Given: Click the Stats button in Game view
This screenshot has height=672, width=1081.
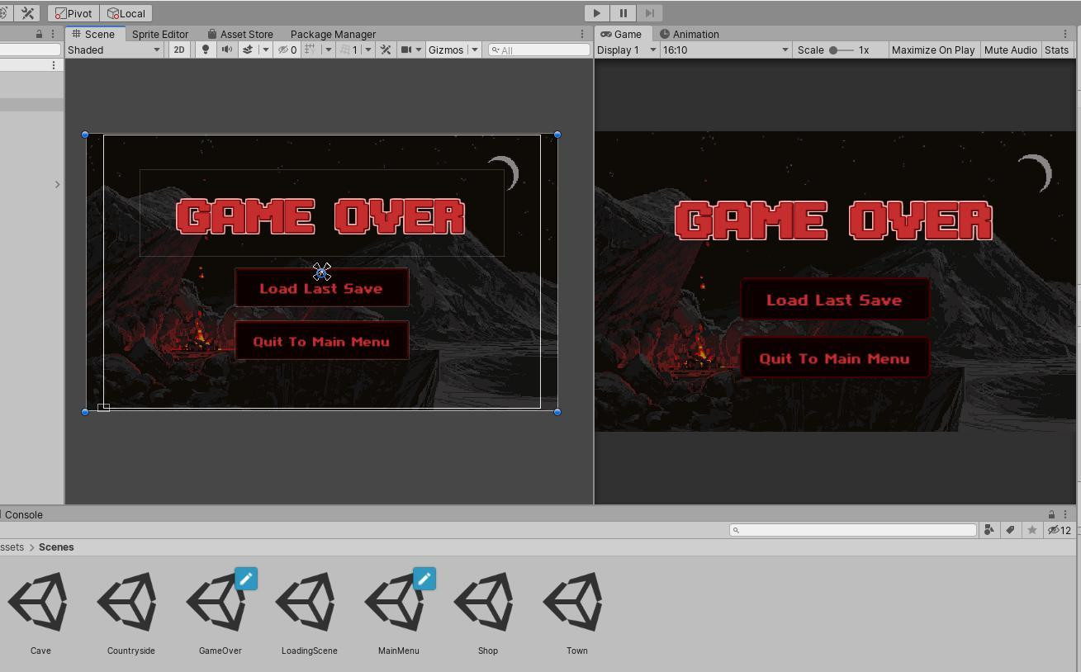Looking at the screenshot, I should click(x=1056, y=50).
